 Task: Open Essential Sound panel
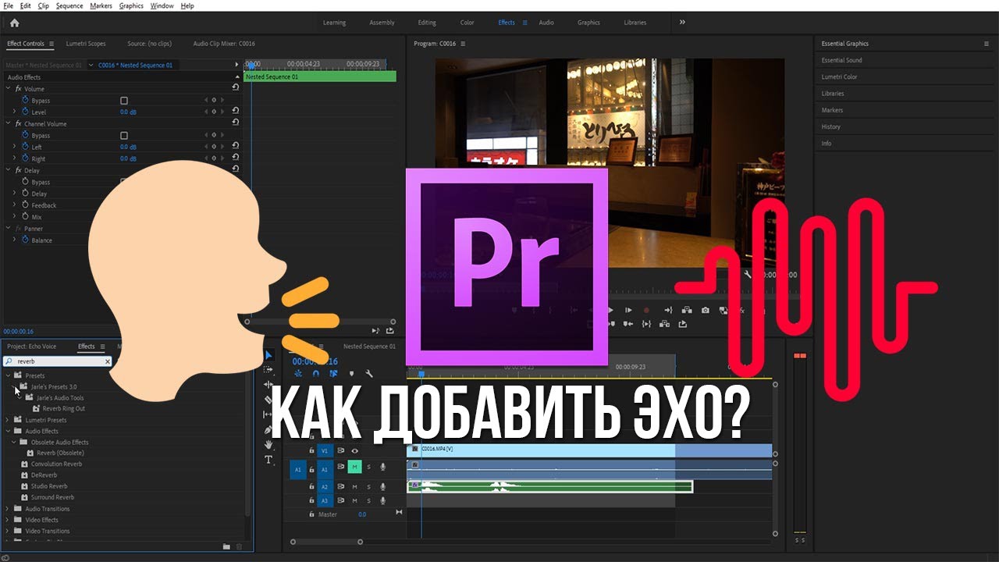[841, 60]
